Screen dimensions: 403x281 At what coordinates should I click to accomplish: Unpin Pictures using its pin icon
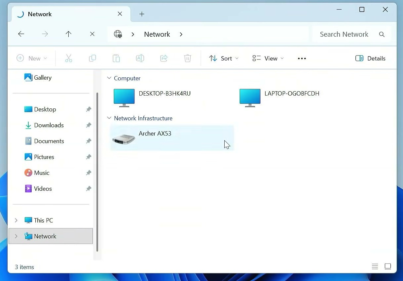click(x=89, y=157)
